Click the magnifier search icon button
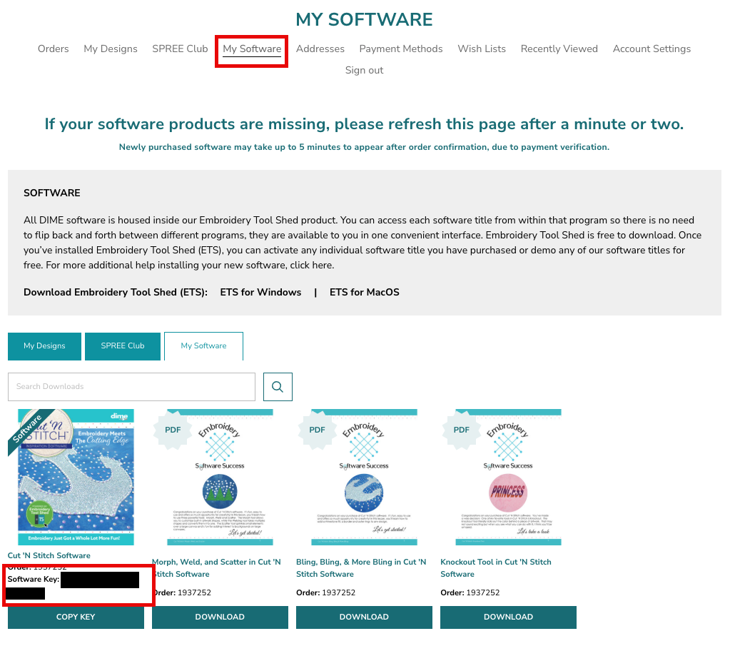This screenshot has width=730, height=646. point(278,387)
